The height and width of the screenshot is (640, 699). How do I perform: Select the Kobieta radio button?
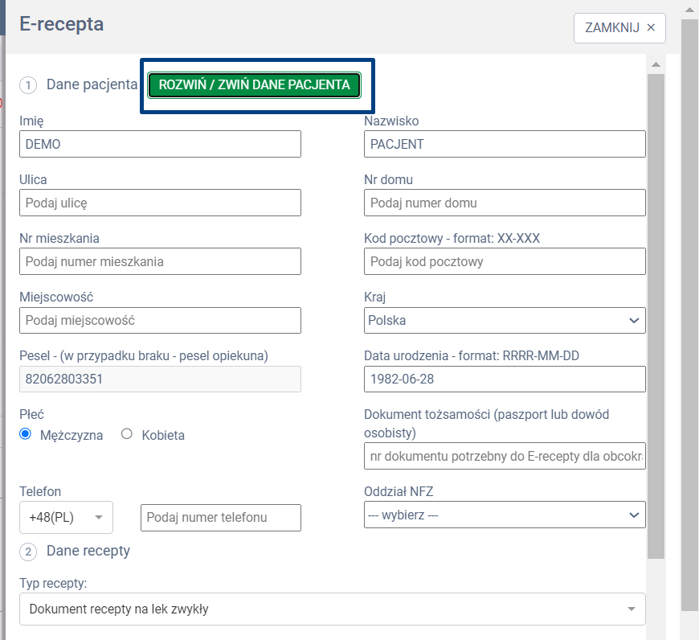tap(127, 434)
